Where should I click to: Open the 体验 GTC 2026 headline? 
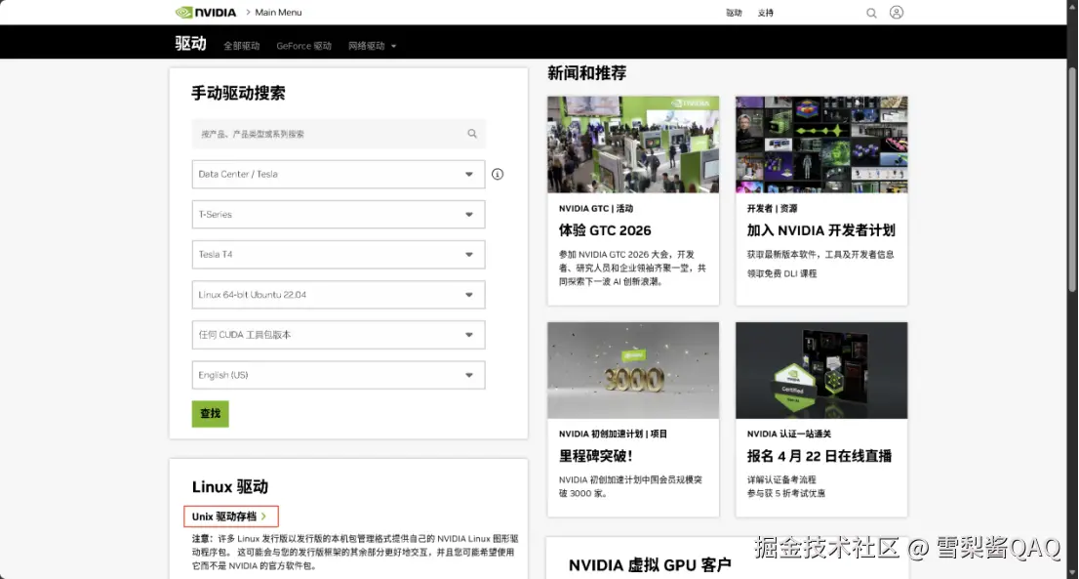click(x=605, y=230)
